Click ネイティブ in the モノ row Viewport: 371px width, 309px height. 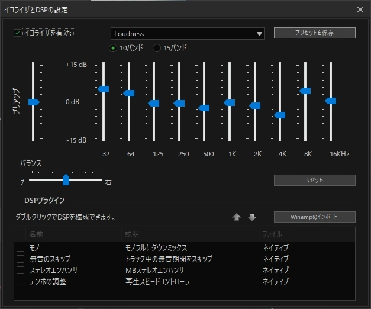(276, 247)
